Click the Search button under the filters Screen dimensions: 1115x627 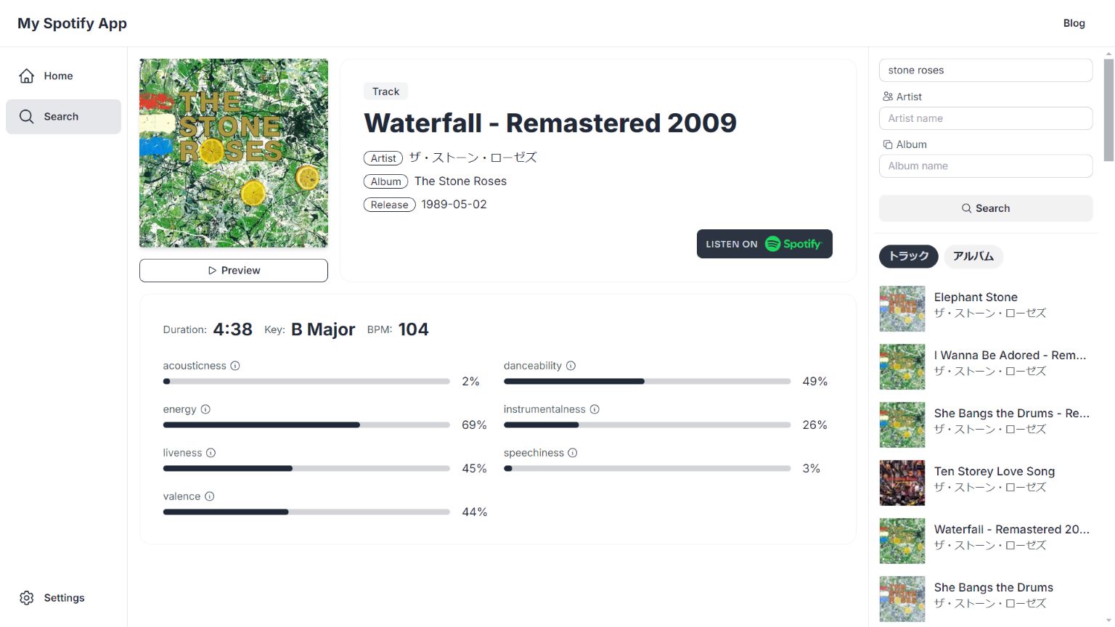pyautogui.click(x=986, y=208)
